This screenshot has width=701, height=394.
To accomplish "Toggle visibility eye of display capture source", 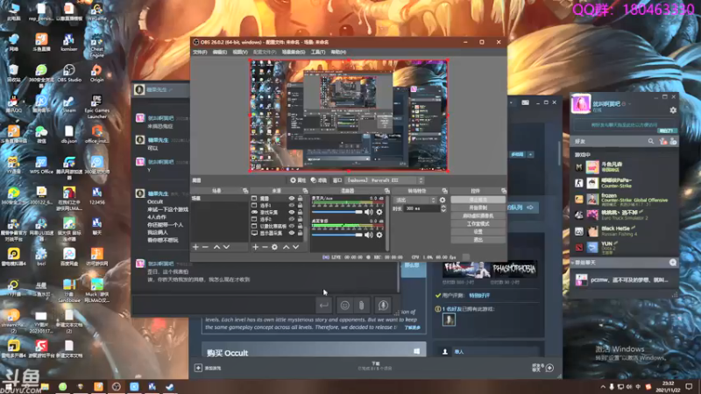I will [292, 233].
